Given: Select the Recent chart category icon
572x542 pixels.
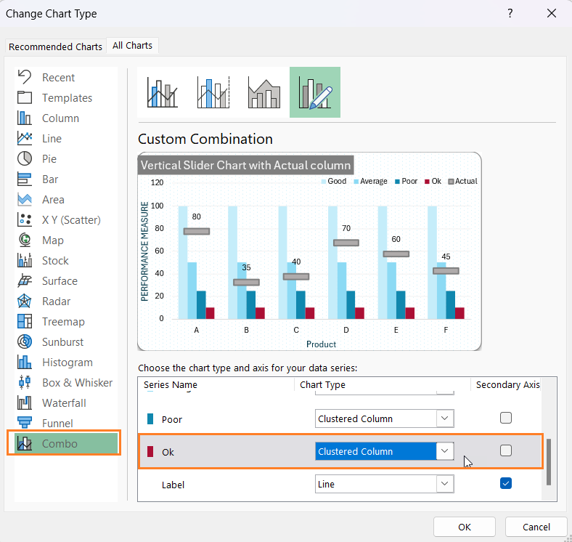Looking at the screenshot, I should pyautogui.click(x=25, y=77).
